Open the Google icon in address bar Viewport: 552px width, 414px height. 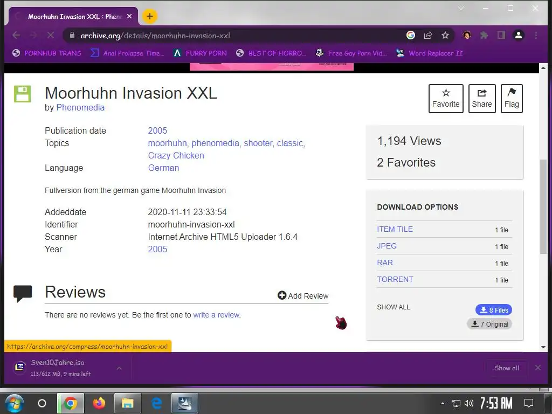click(410, 35)
